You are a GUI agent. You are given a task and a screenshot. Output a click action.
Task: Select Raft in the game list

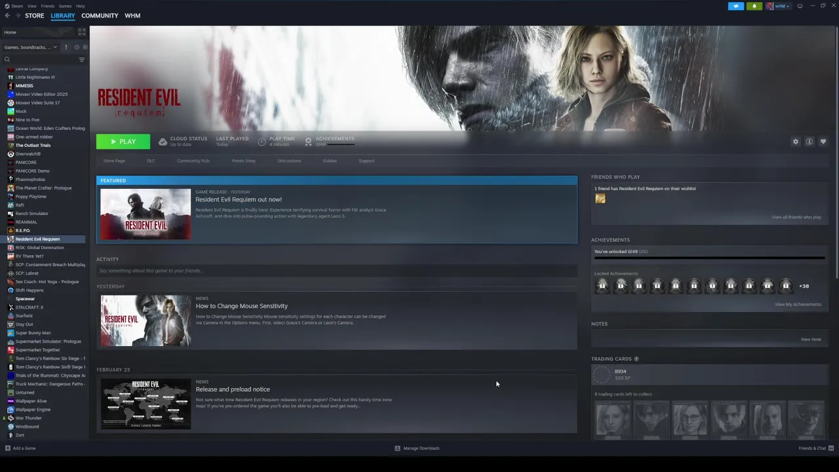[x=20, y=205]
